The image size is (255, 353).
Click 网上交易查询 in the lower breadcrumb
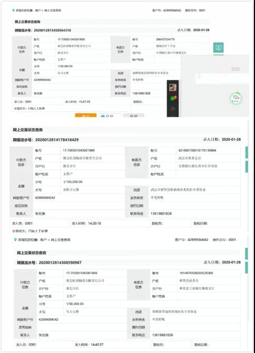pyautogui.click(x=61, y=240)
